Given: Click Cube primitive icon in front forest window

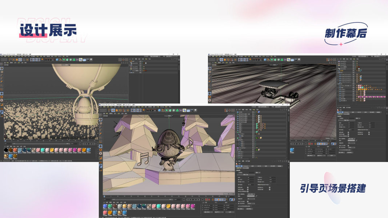Looking at the screenshot, I should pyautogui.click(x=159, y=110).
